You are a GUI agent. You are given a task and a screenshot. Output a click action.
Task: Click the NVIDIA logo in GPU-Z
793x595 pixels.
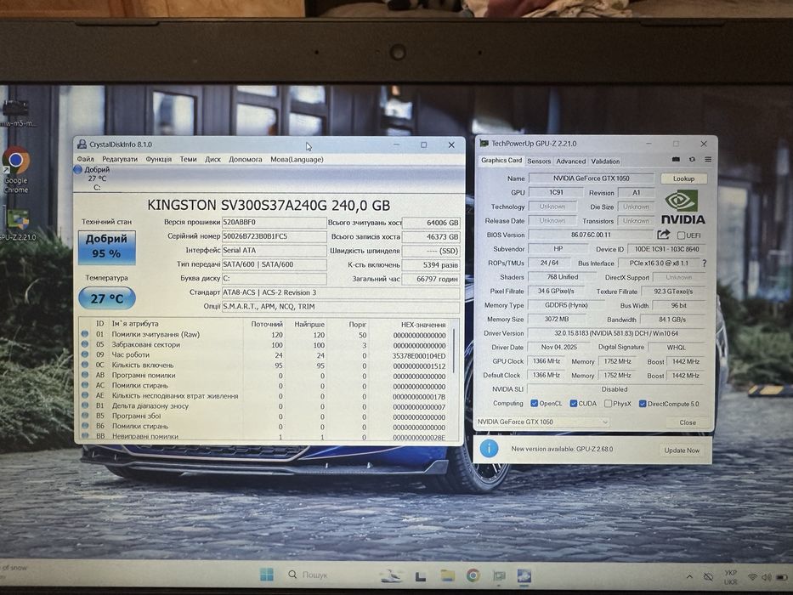click(x=683, y=207)
